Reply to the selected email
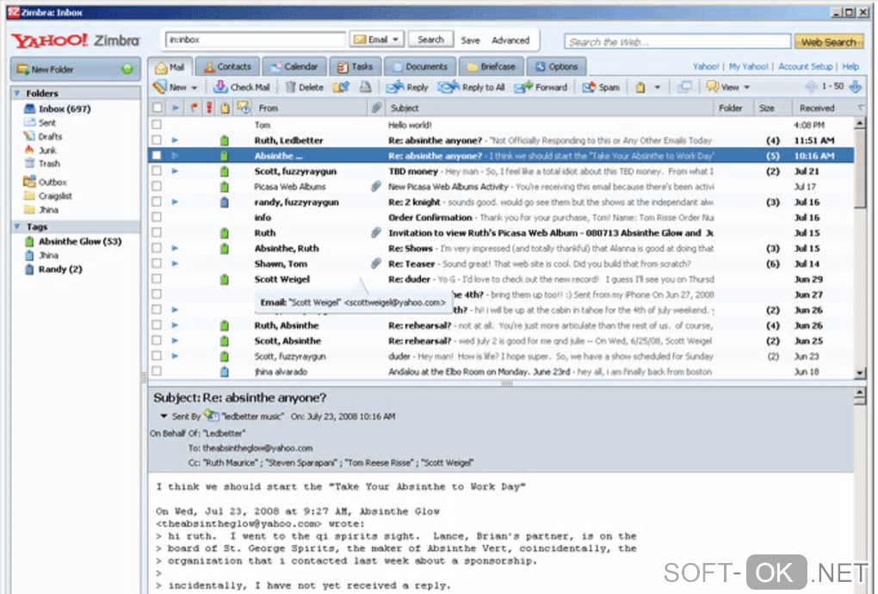Viewport: 878px width, 594px height. [x=408, y=87]
